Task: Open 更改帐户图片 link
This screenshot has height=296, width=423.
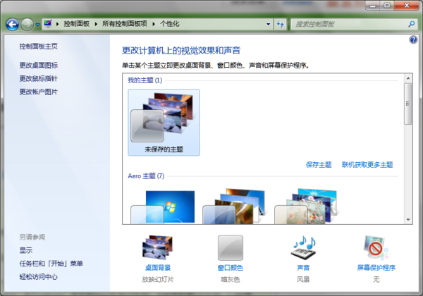Action: [x=38, y=92]
